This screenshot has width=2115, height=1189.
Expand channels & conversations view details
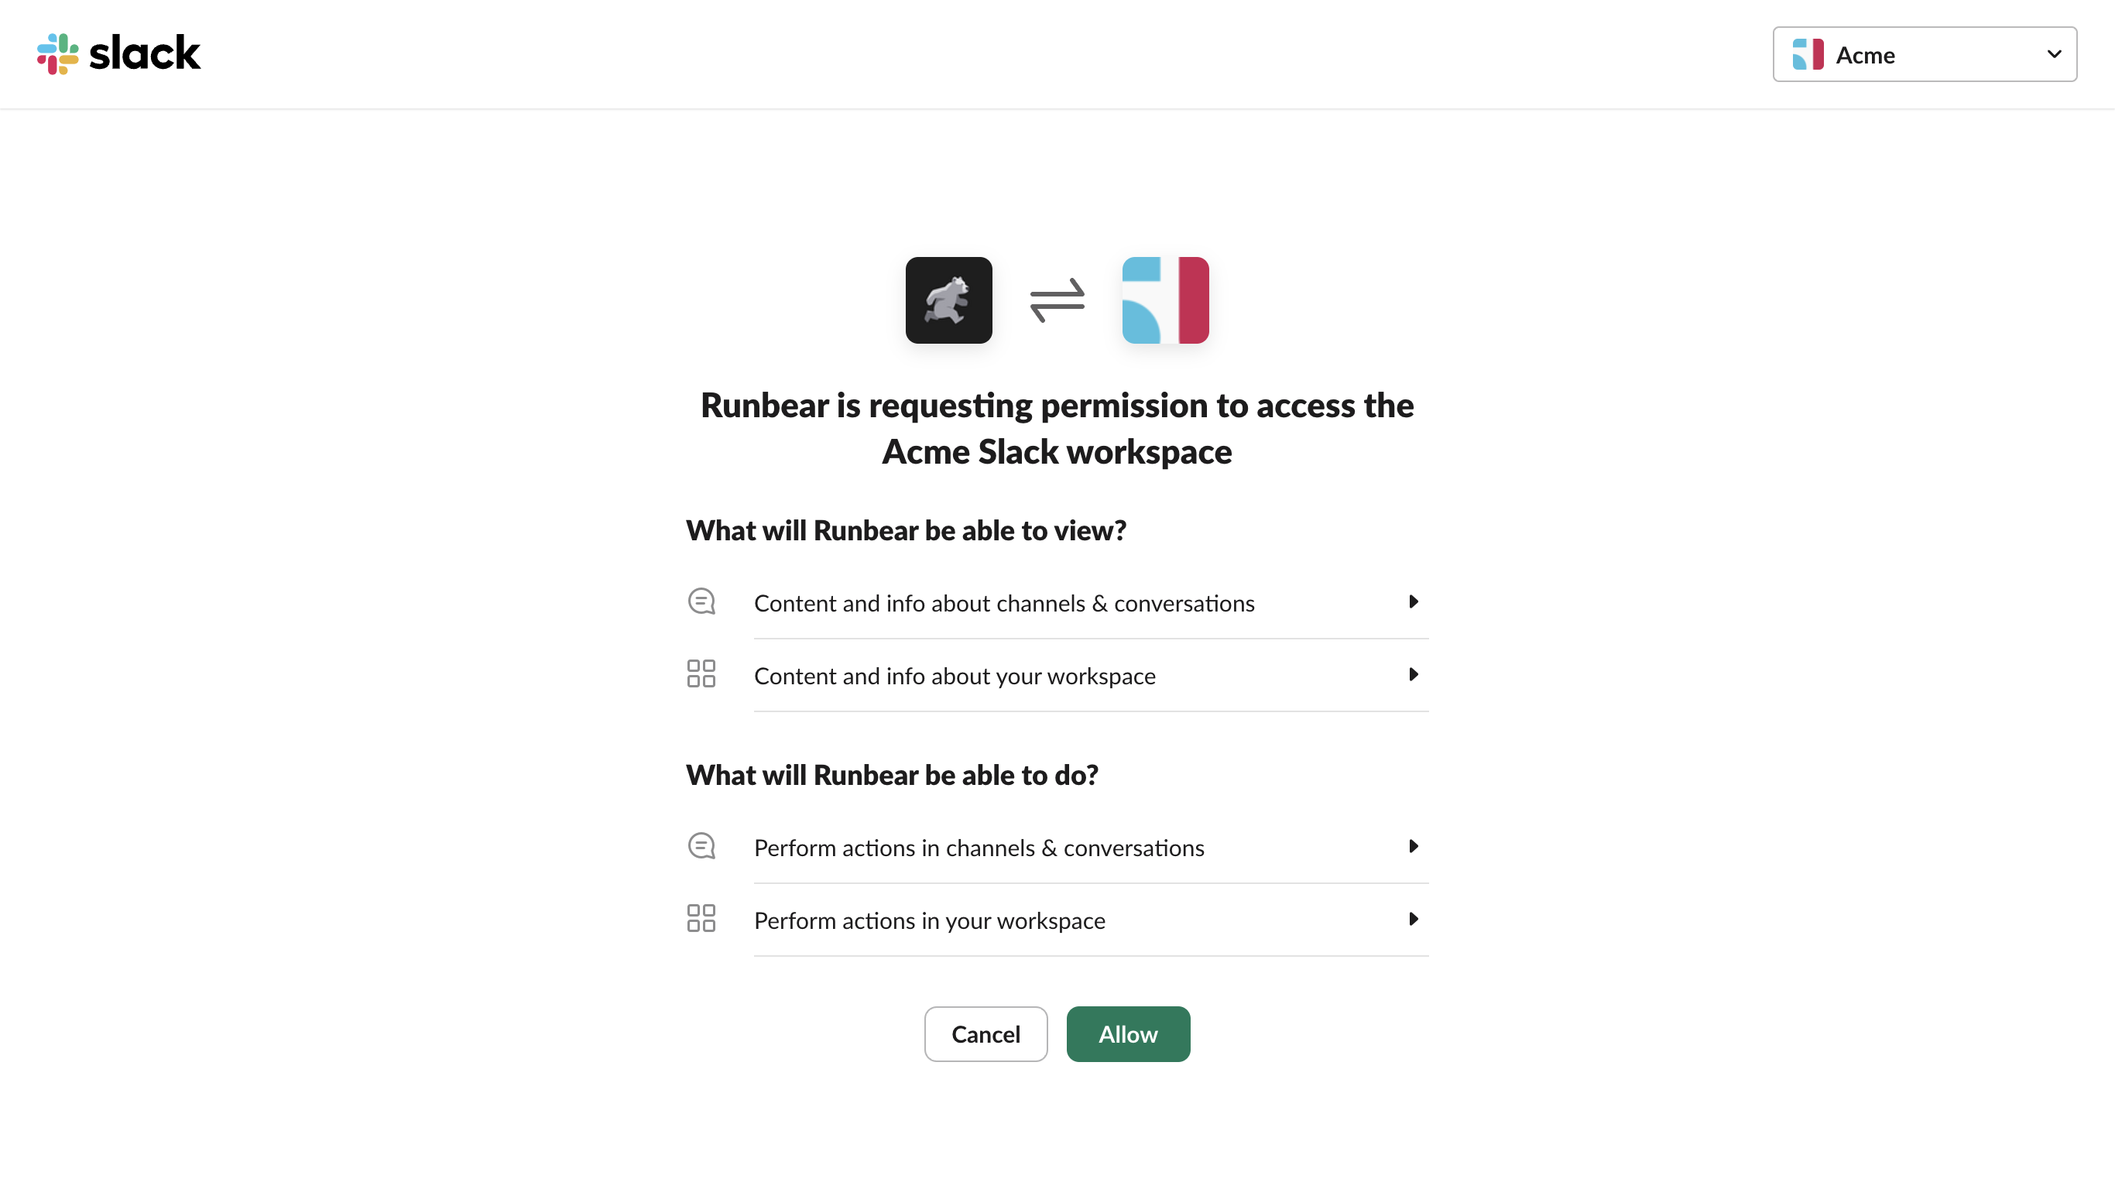[1411, 601]
